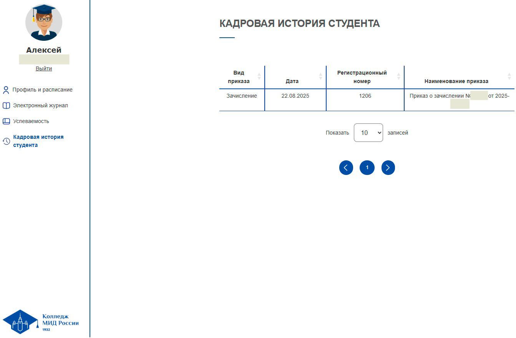Viewport: 516px width, 338px height.
Task: Click the Показать label near dropdown
Action: [x=337, y=133]
